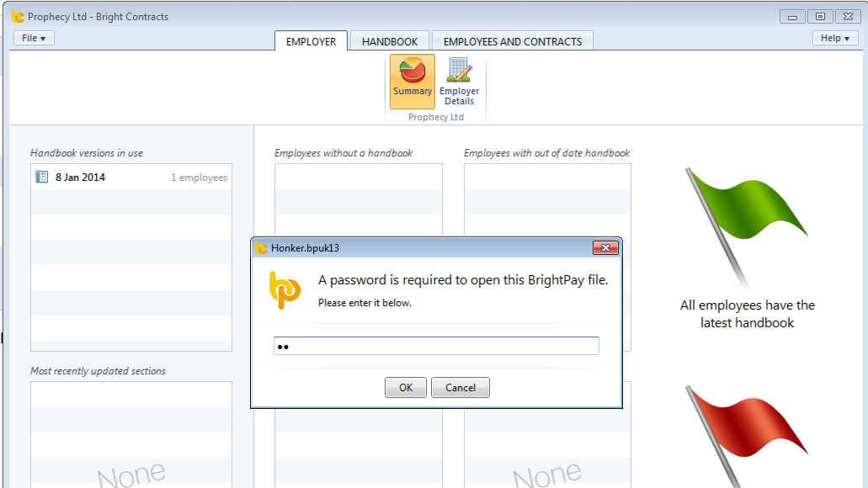Viewport: 868px width, 488px height.
Task: Click the dialog title bar BrightPay icon
Action: click(x=261, y=248)
